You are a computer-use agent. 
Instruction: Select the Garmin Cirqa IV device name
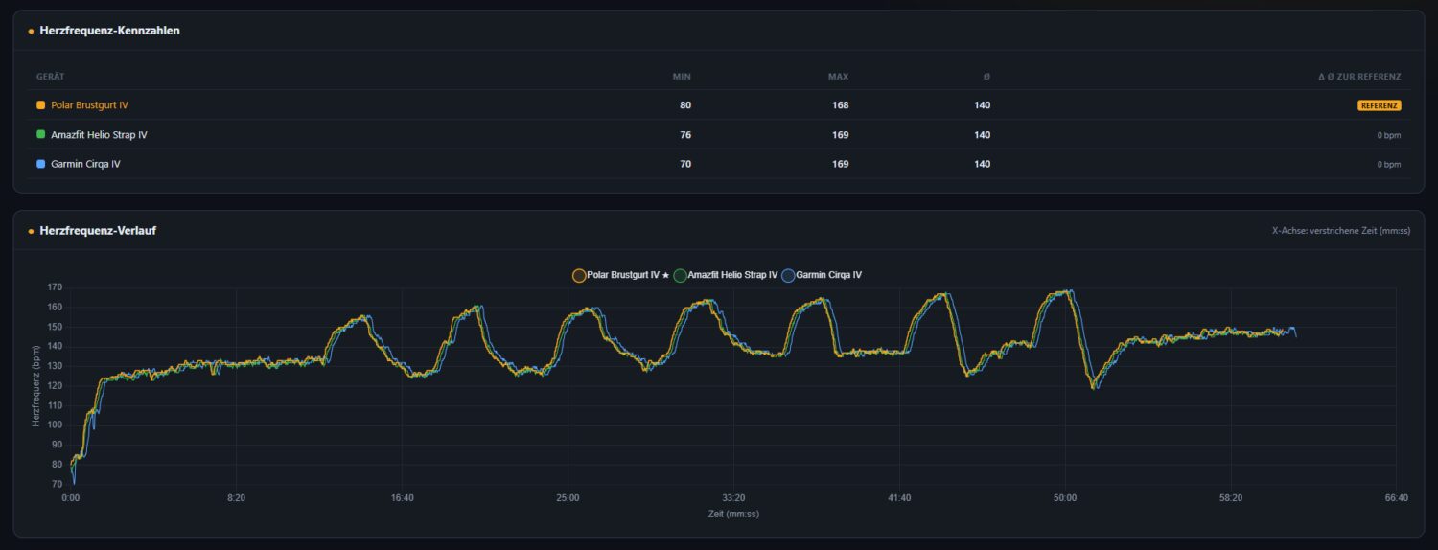point(85,165)
